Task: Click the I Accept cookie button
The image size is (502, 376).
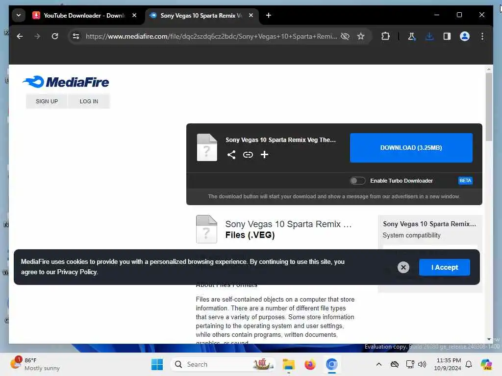Action: (444, 267)
